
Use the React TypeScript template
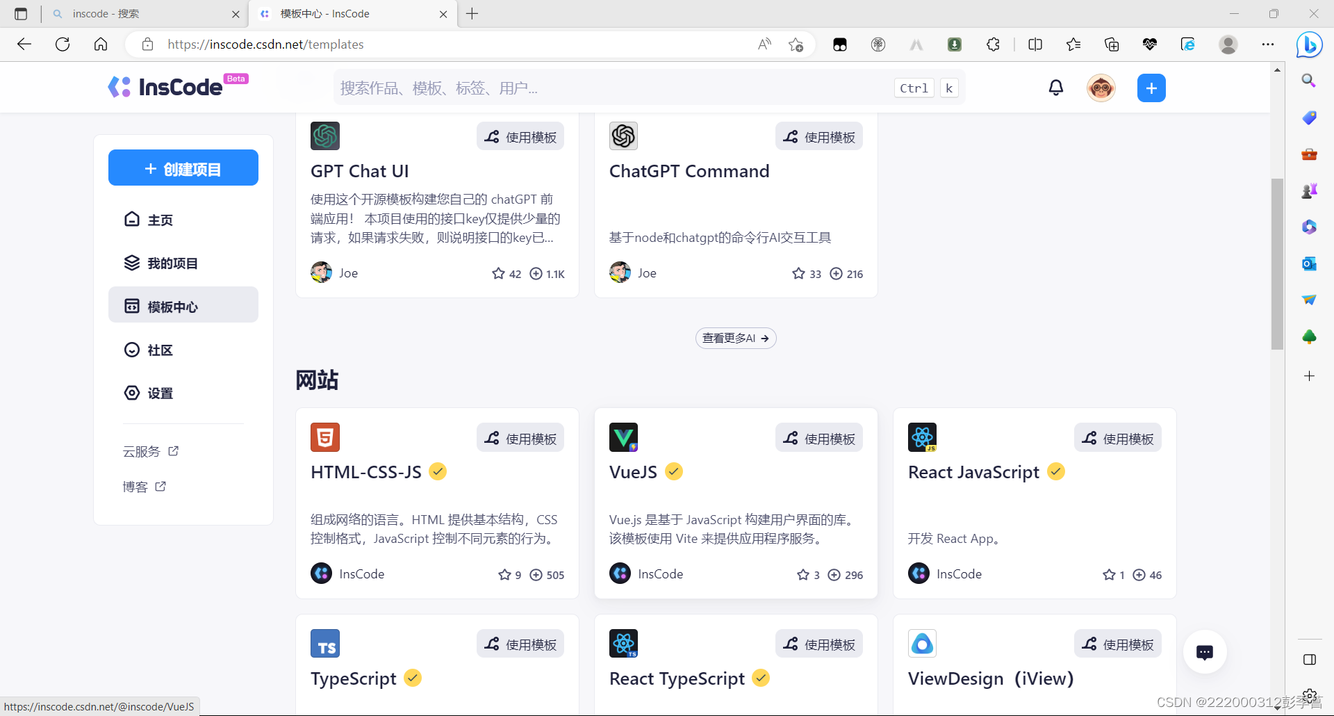tap(819, 644)
